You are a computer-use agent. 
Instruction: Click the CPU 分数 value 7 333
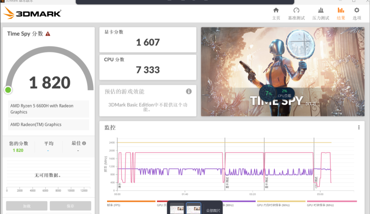148,70
